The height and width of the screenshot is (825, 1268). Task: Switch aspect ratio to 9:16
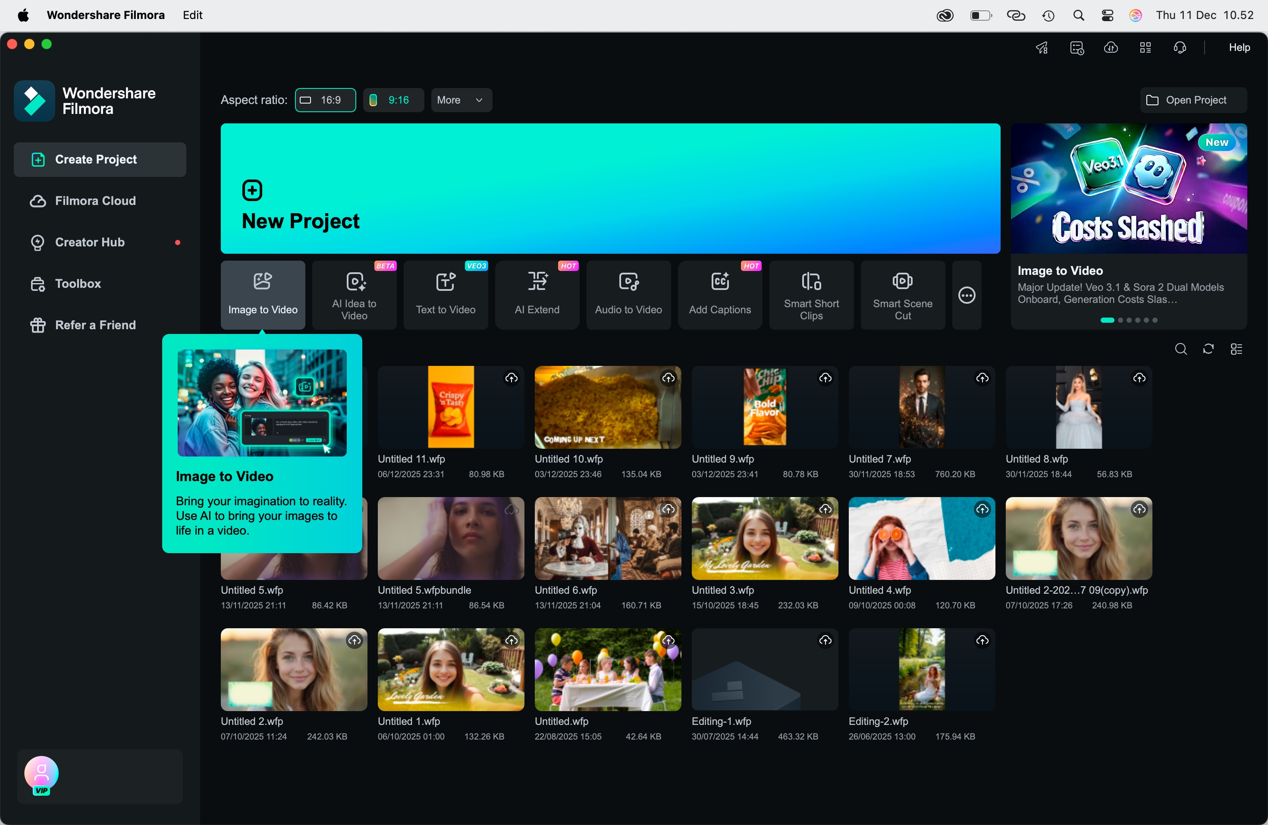click(392, 100)
